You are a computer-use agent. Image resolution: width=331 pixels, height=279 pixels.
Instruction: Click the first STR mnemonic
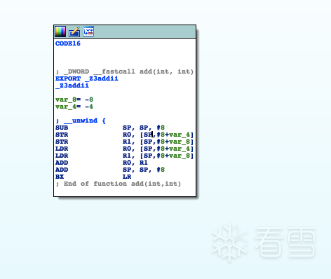[x=62, y=135]
